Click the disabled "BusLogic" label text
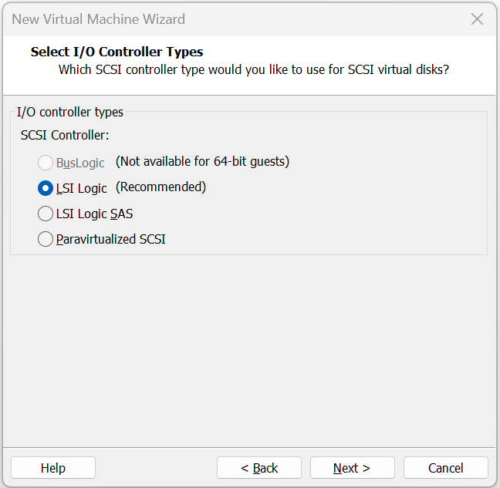The image size is (500, 488). point(80,163)
